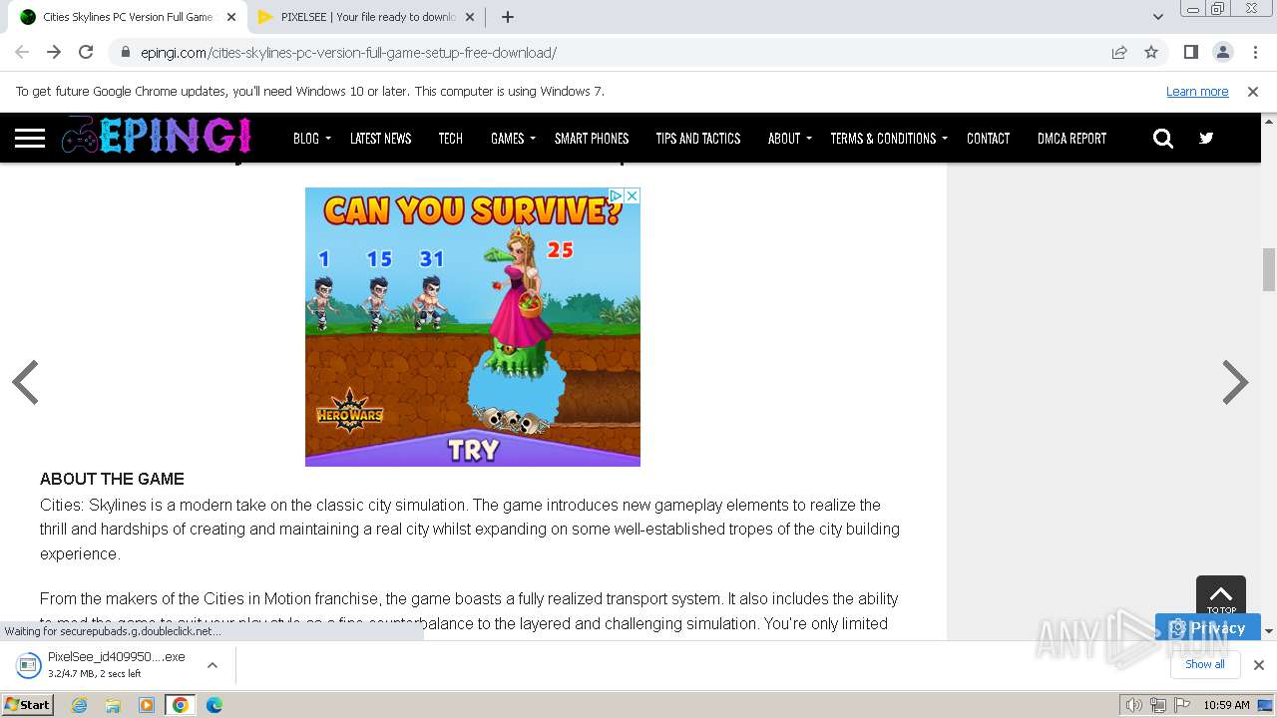Image resolution: width=1277 pixels, height=718 pixels.
Task: Open a new tab with plus button
Action: [507, 17]
